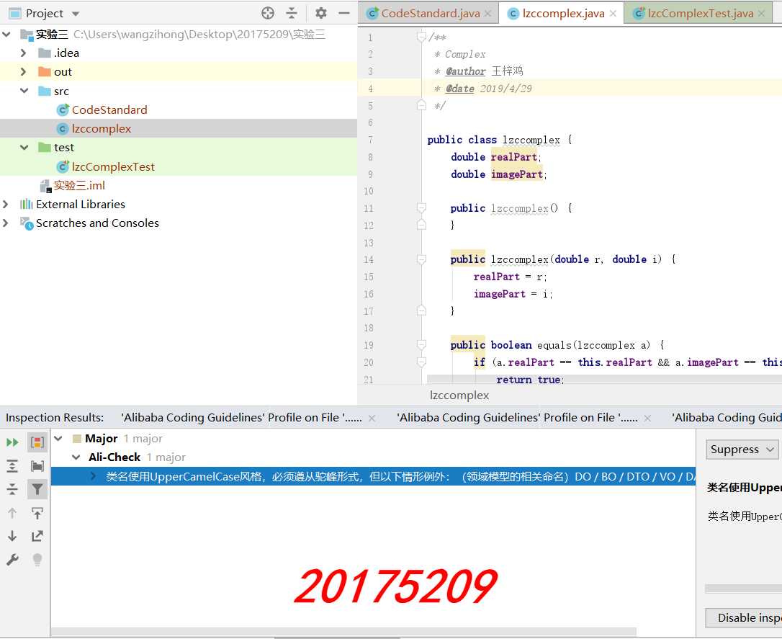Close second Alibaba inspection results tab
This screenshot has height=639, width=782.
coord(647,419)
